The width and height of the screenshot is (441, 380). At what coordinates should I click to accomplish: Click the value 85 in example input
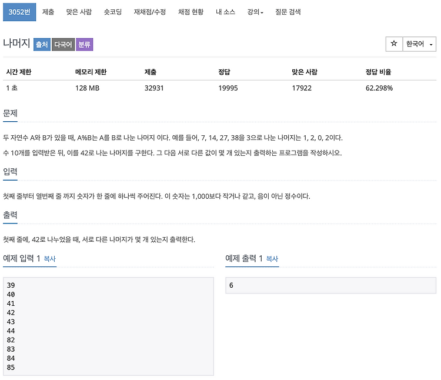coord(11,367)
